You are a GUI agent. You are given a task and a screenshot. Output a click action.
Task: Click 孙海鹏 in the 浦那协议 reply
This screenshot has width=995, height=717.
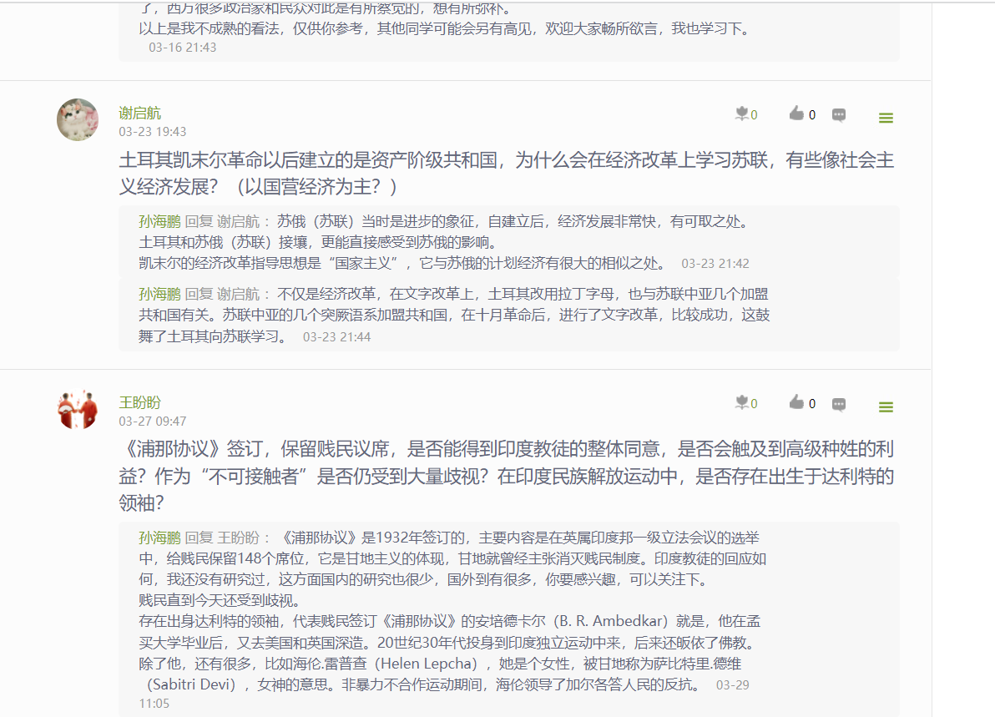159,538
